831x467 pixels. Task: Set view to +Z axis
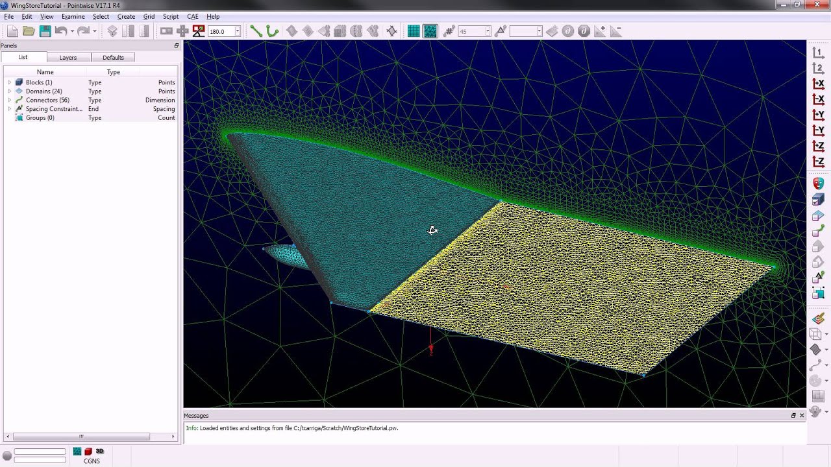818,146
